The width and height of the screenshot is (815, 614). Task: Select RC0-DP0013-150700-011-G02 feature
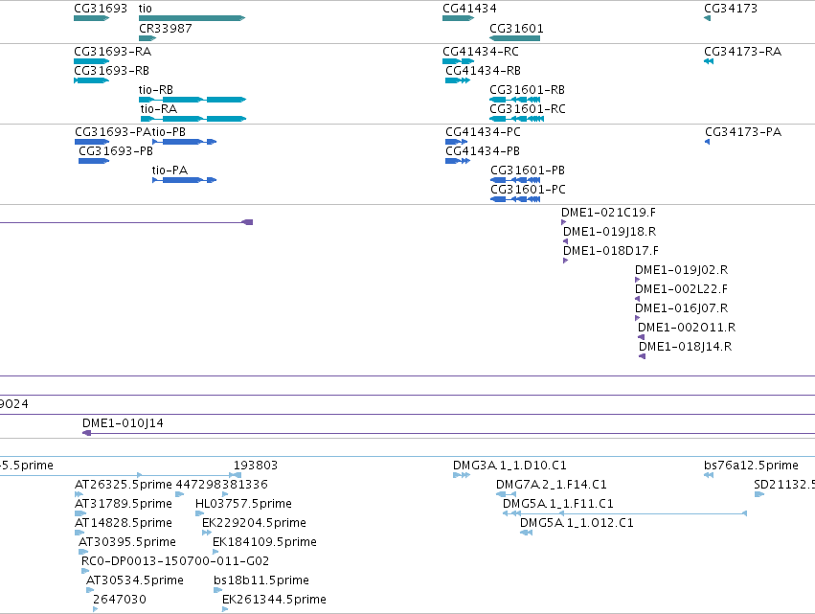[x=175, y=562]
